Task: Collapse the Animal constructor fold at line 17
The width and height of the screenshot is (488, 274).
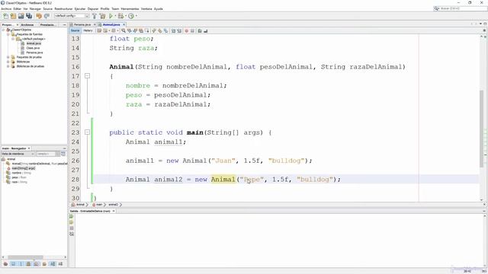Action: 88,76
